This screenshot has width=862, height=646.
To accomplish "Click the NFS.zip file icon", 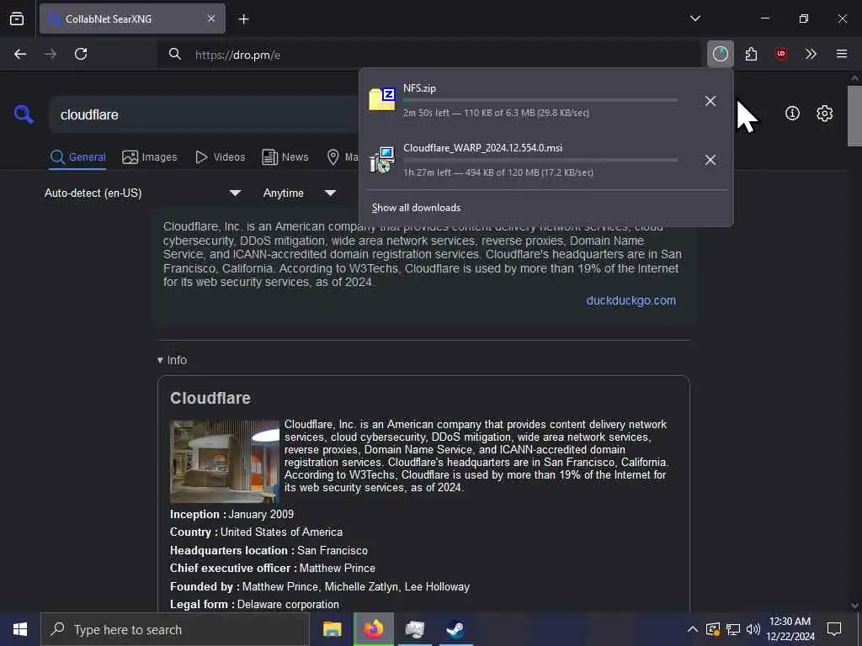I will (x=382, y=99).
